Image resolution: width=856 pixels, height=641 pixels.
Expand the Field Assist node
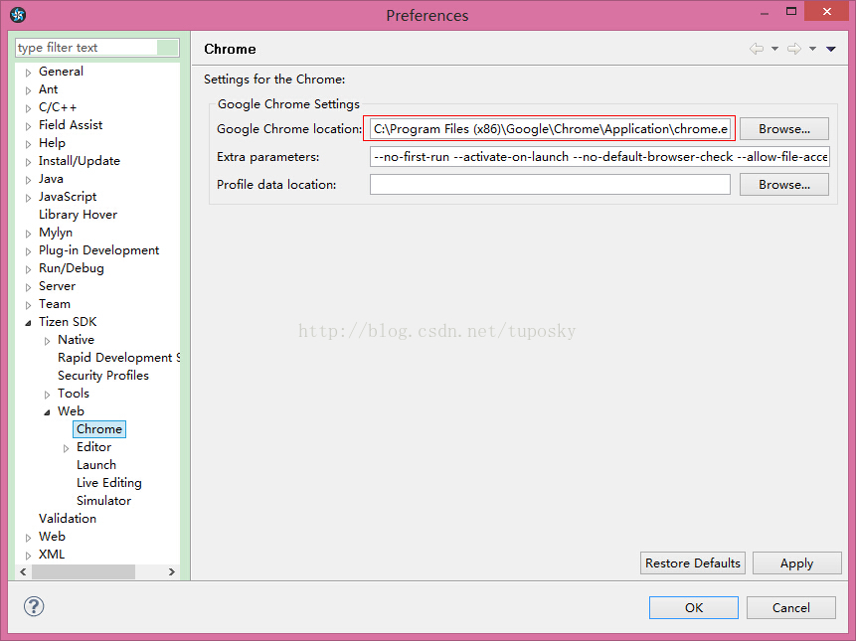coord(29,126)
